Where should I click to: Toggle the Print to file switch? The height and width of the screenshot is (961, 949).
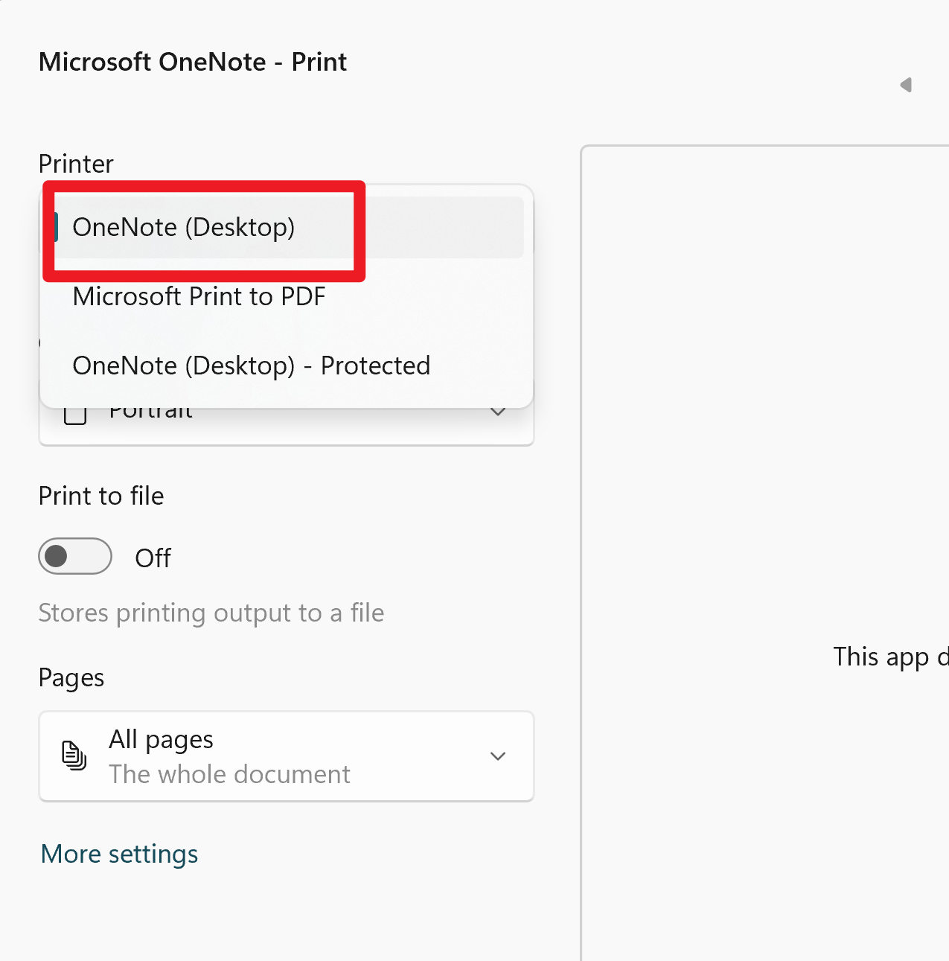coord(75,556)
